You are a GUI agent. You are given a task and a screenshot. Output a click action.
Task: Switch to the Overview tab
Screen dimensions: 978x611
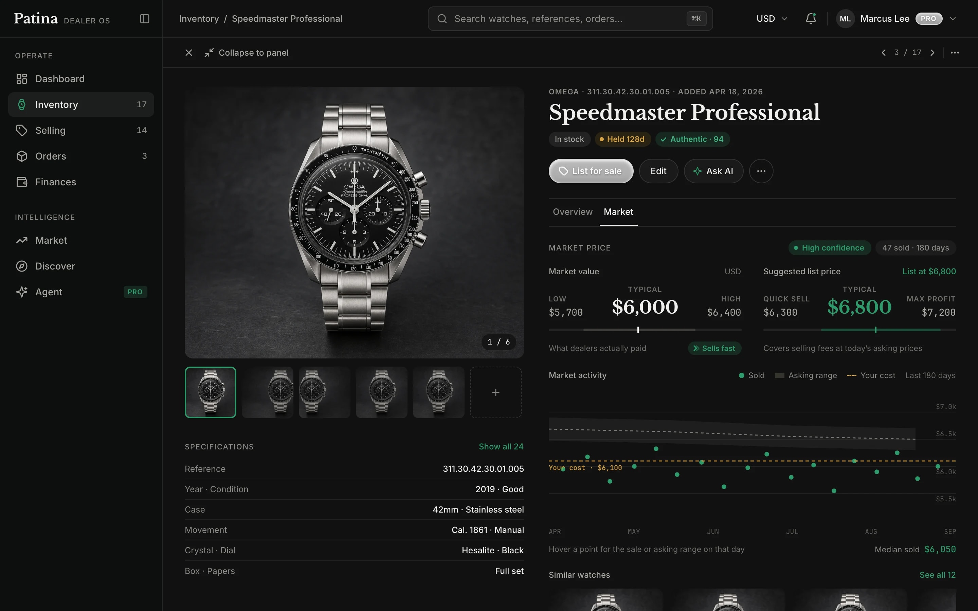click(x=572, y=212)
